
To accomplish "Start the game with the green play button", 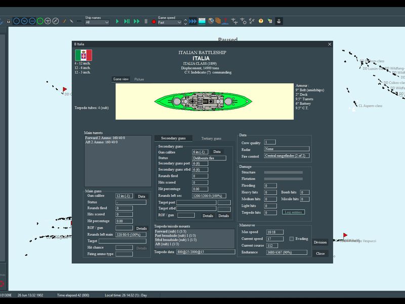I will click(117, 21).
